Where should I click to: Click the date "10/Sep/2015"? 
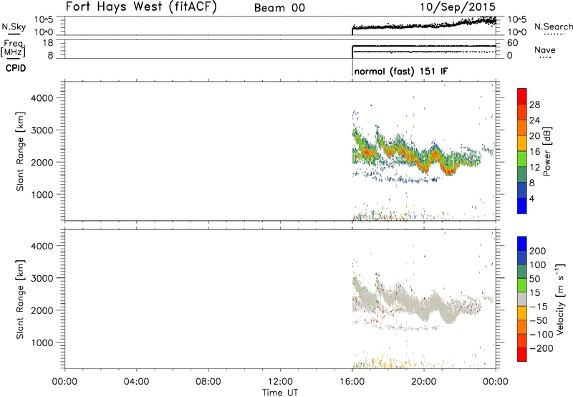click(458, 6)
